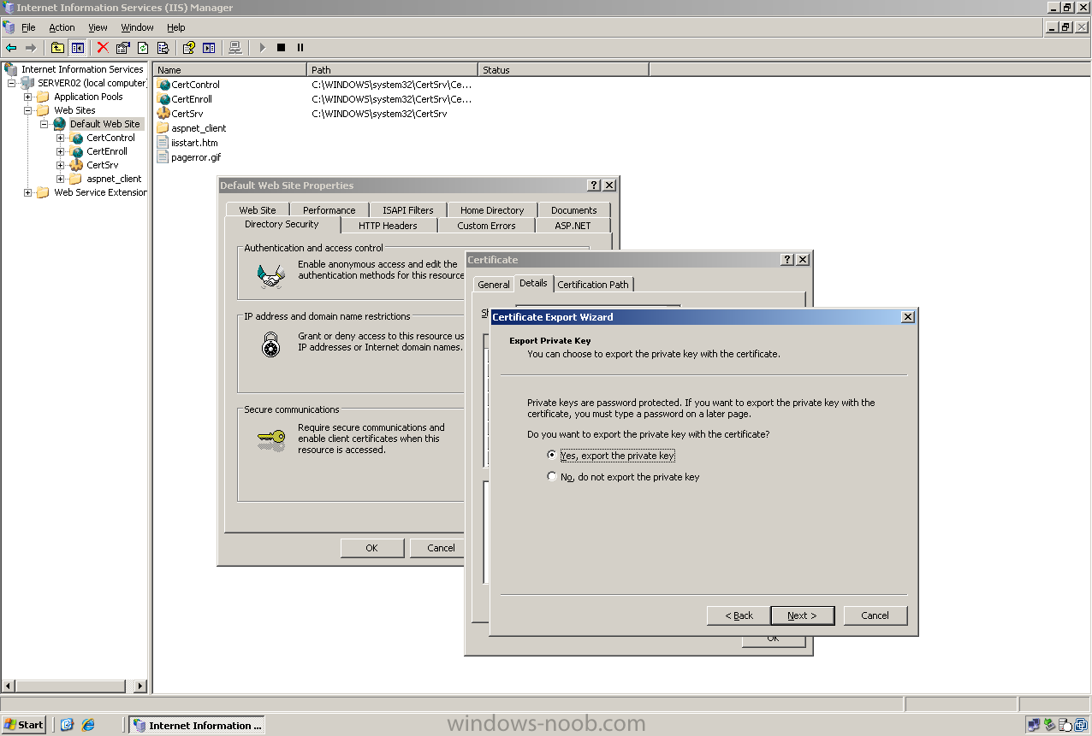Click the pagerror.gif file icon
Image resolution: width=1092 pixels, height=736 pixels.
tap(163, 157)
